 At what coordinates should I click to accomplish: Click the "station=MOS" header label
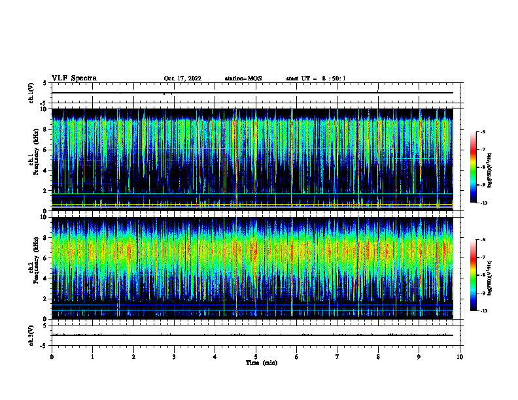click(243, 78)
